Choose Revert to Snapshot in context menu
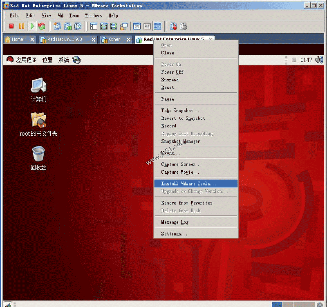The image size is (327, 307). 196,118
